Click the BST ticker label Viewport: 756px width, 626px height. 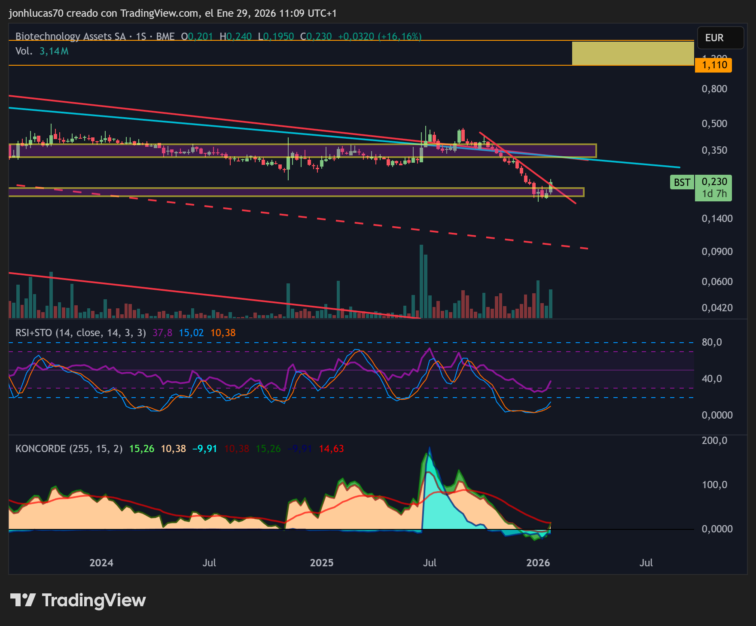(x=682, y=182)
